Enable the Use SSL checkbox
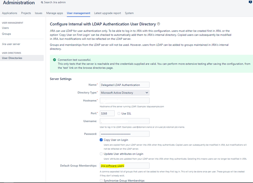 tap(119, 114)
